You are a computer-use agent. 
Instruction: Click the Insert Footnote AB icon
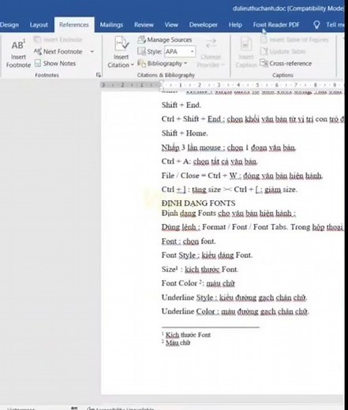pyautogui.click(x=18, y=44)
